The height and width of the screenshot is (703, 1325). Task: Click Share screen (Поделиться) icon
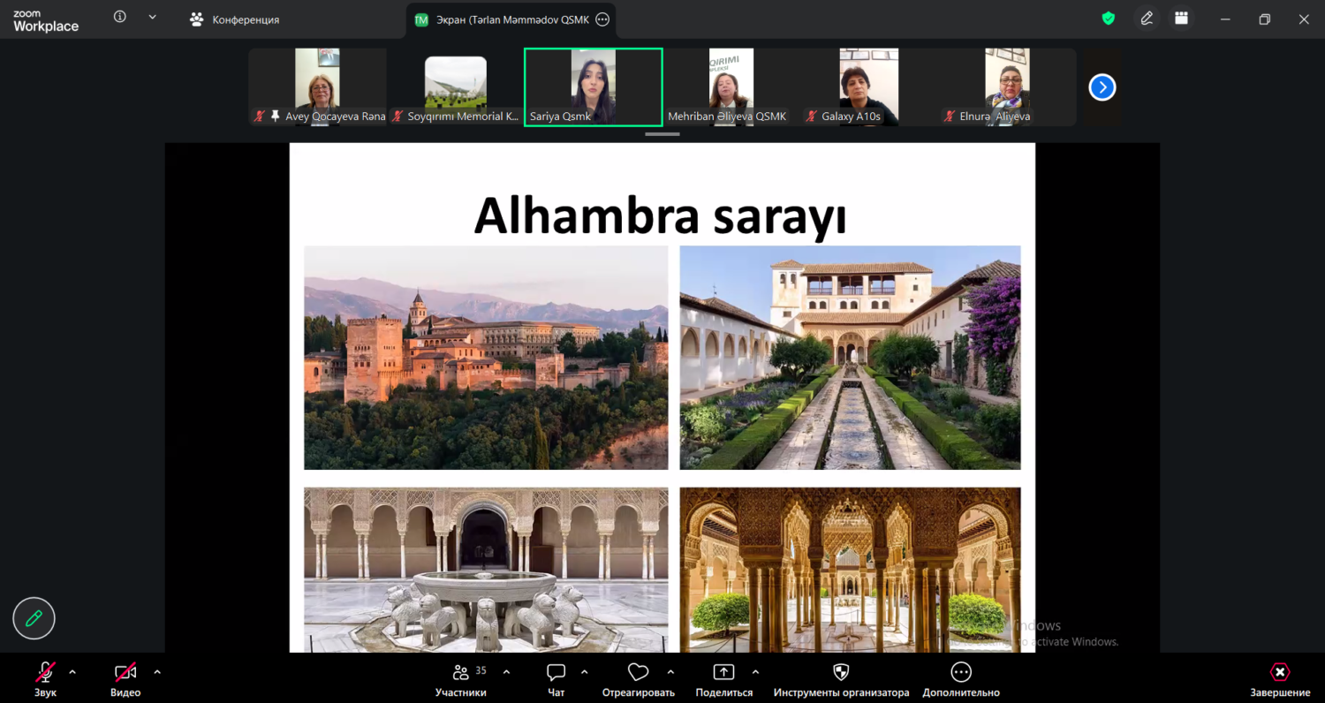(723, 673)
